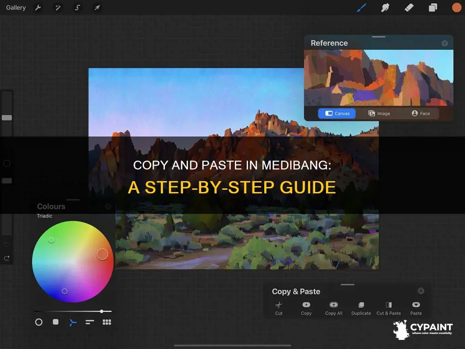The width and height of the screenshot is (465, 349).
Task: Select the Paint brush tool
Action: 361,8
